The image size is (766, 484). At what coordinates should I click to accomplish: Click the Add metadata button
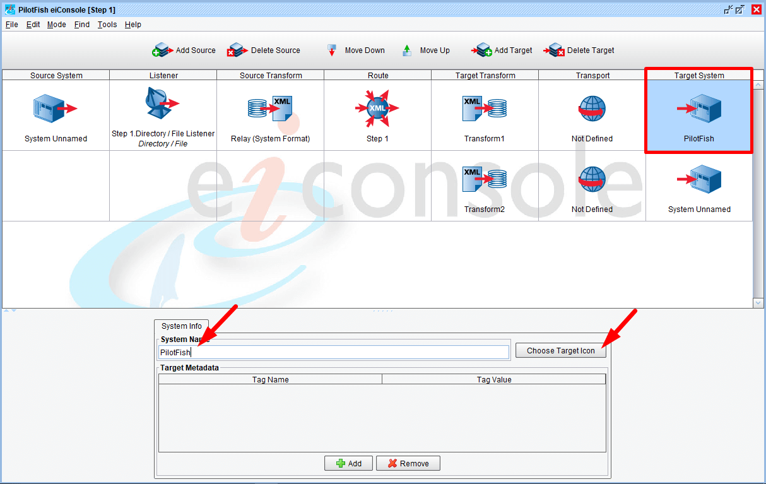[348, 463]
